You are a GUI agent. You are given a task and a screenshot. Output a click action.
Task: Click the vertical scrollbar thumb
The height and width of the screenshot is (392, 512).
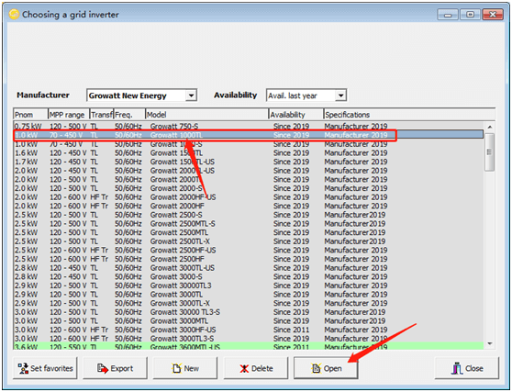click(x=489, y=151)
